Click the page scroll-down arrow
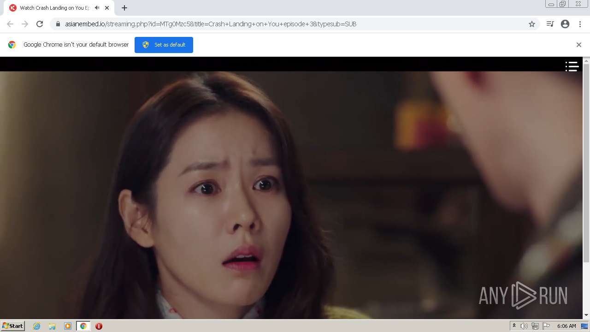This screenshot has height=332, width=590. (x=586, y=315)
